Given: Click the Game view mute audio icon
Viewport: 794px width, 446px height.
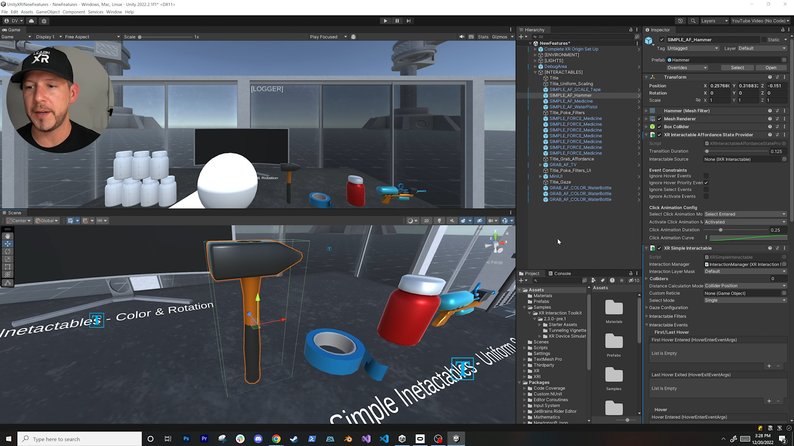Looking at the screenshot, I should click(461, 37).
